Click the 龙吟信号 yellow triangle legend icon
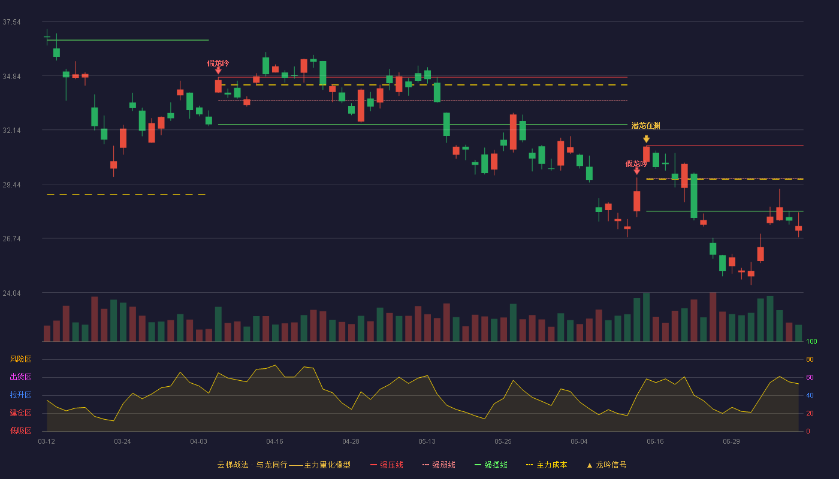The height and width of the screenshot is (479, 839). 589,465
